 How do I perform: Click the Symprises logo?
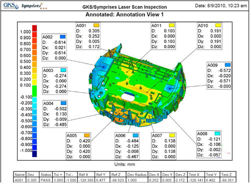34,6
